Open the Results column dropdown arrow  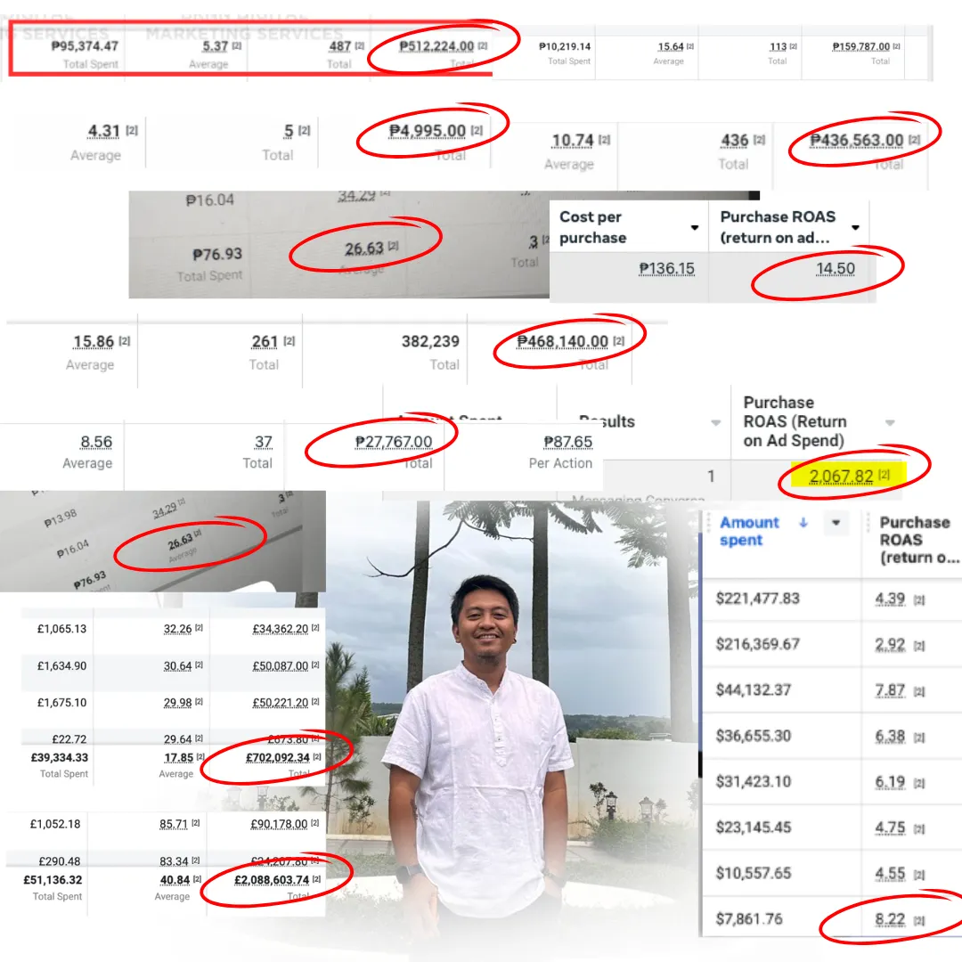(x=715, y=423)
